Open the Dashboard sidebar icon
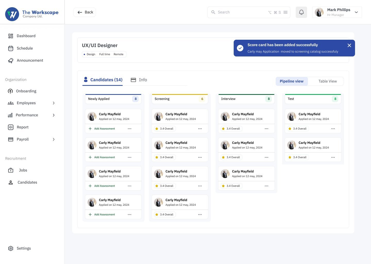This screenshot has width=371, height=264. pos(11,36)
